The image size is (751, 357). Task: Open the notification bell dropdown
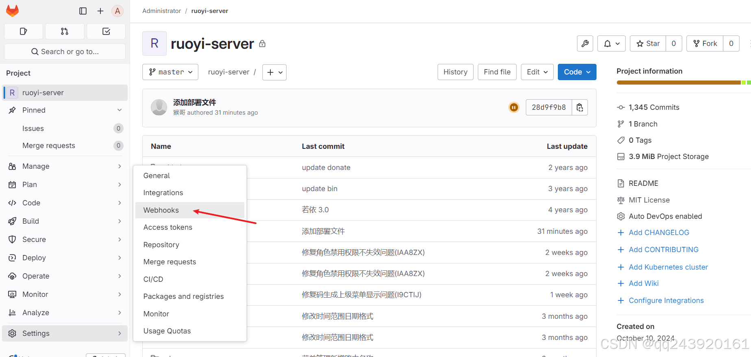(612, 44)
